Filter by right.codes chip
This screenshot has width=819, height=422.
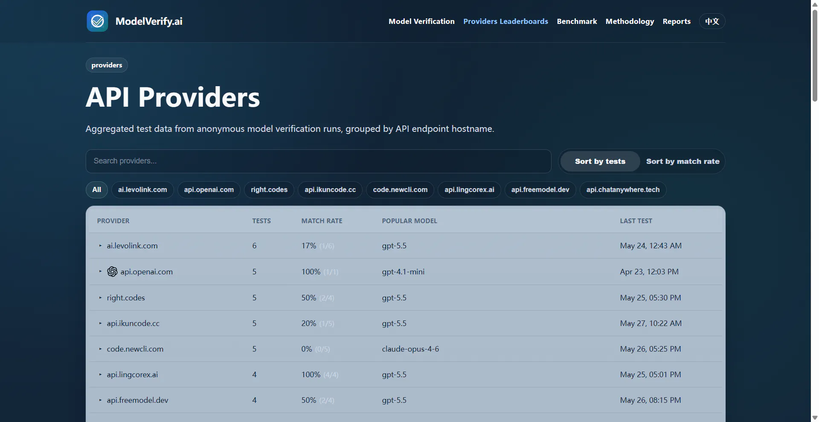(269, 190)
